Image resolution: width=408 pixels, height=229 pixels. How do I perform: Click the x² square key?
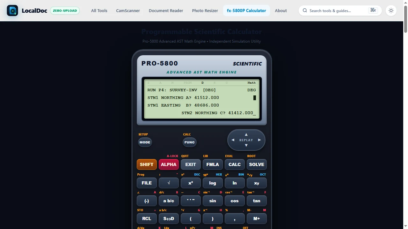pyautogui.click(x=191, y=183)
